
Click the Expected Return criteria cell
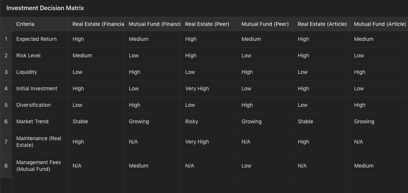(x=40, y=39)
